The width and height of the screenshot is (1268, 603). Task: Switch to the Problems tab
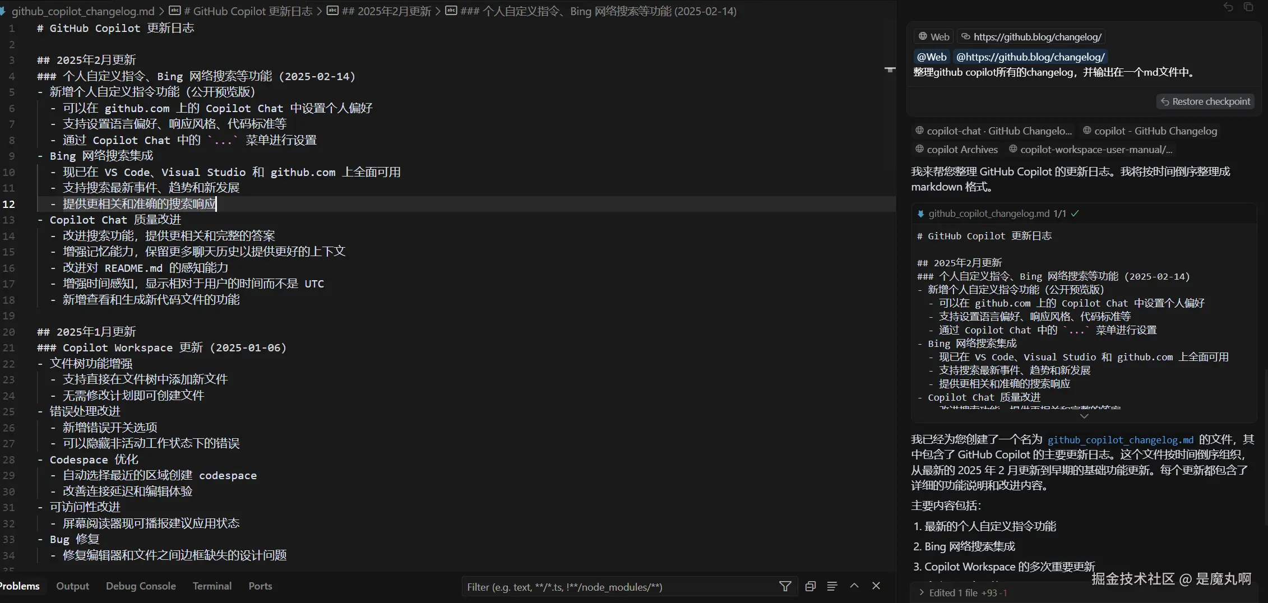click(20, 586)
